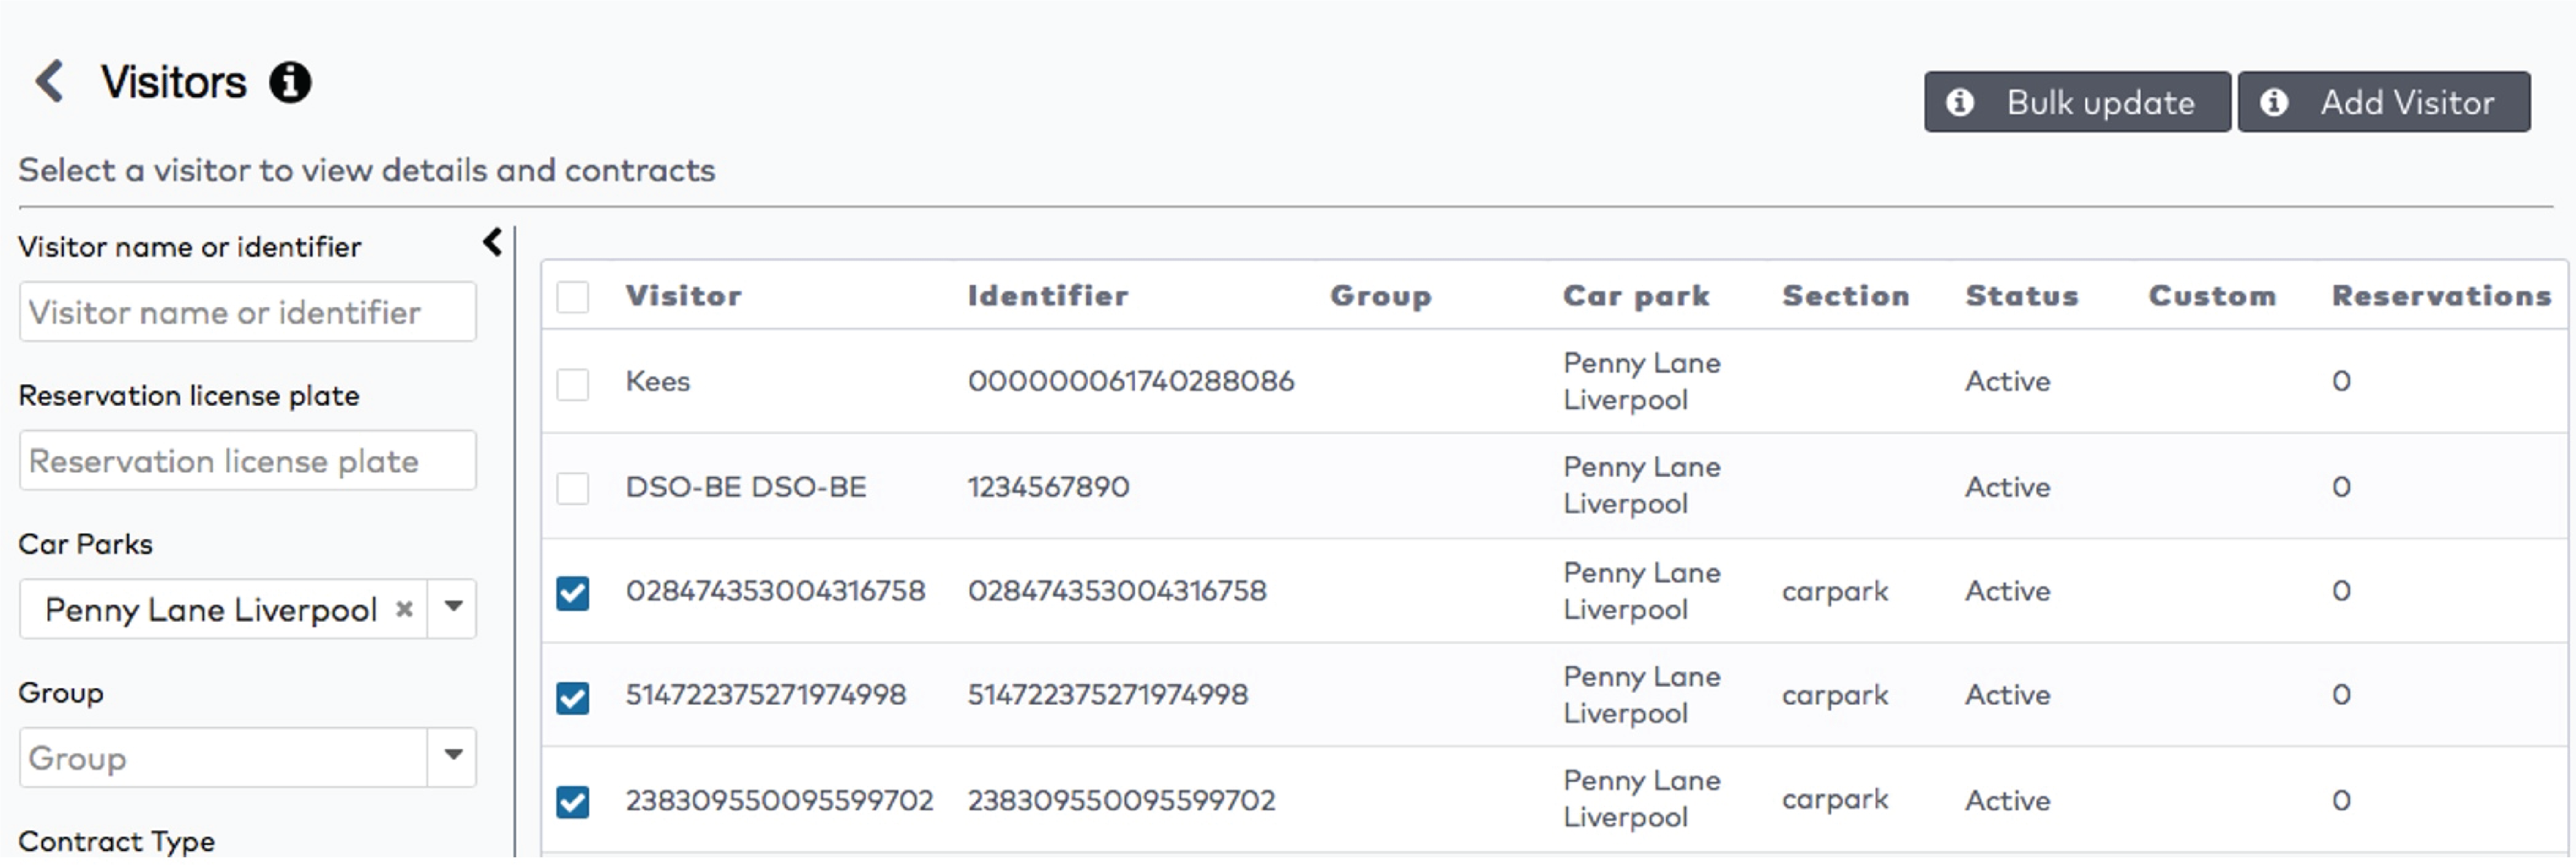This screenshot has width=2576, height=867.
Task: Uncheck visitor 514722375271974998
Action: tap(572, 697)
